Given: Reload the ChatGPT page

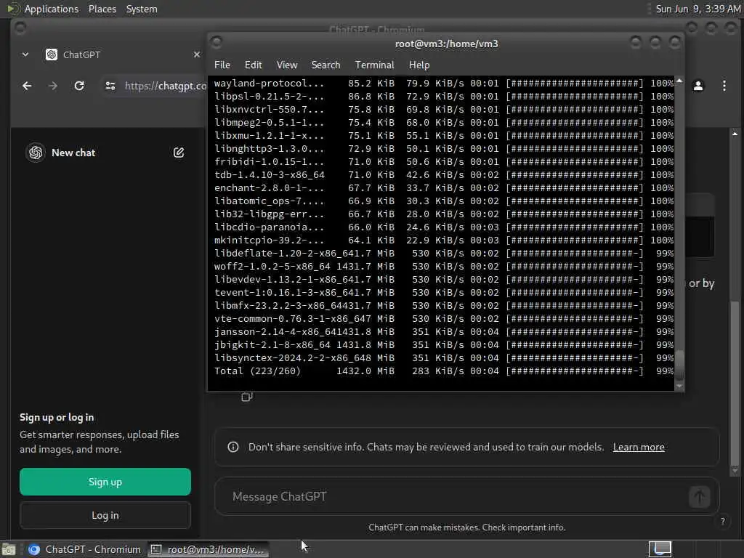Looking at the screenshot, I should 79,86.
